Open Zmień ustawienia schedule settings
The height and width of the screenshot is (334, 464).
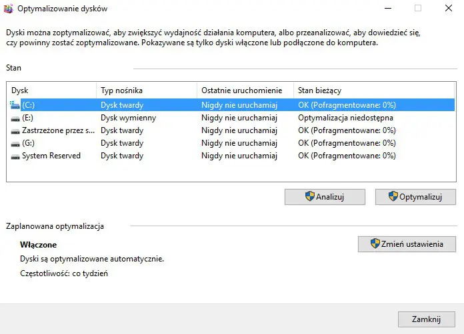[x=407, y=244]
